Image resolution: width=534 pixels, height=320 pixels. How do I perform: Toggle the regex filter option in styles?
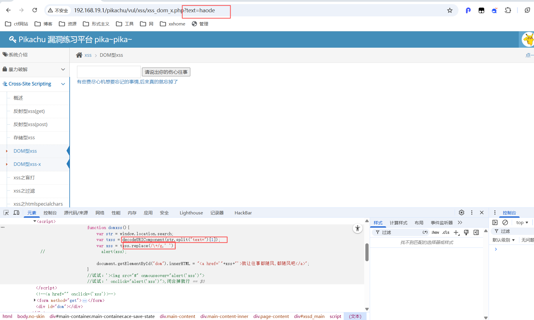pos(425,232)
